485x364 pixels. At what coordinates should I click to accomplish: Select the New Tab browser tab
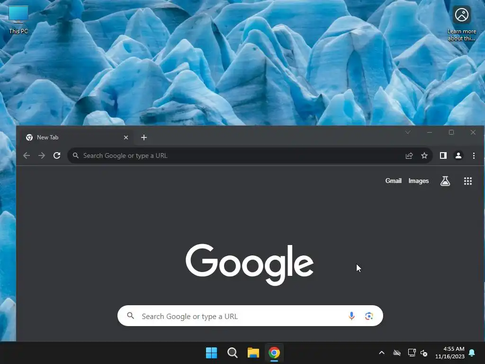77,137
